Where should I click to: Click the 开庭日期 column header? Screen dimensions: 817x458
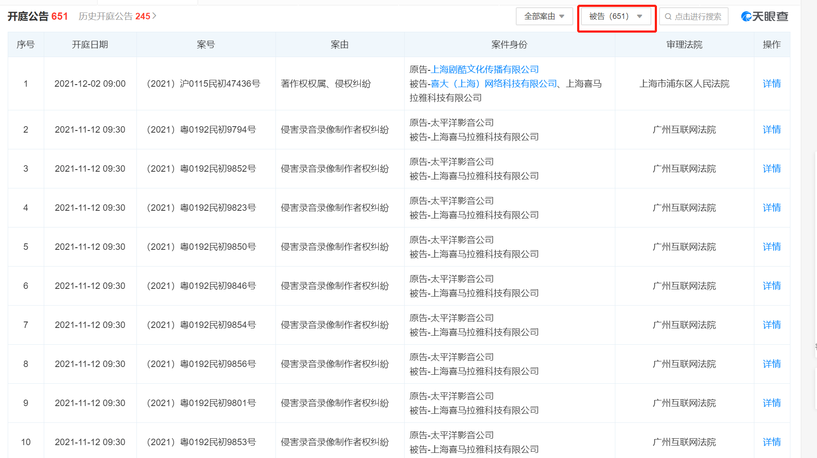[x=90, y=45]
